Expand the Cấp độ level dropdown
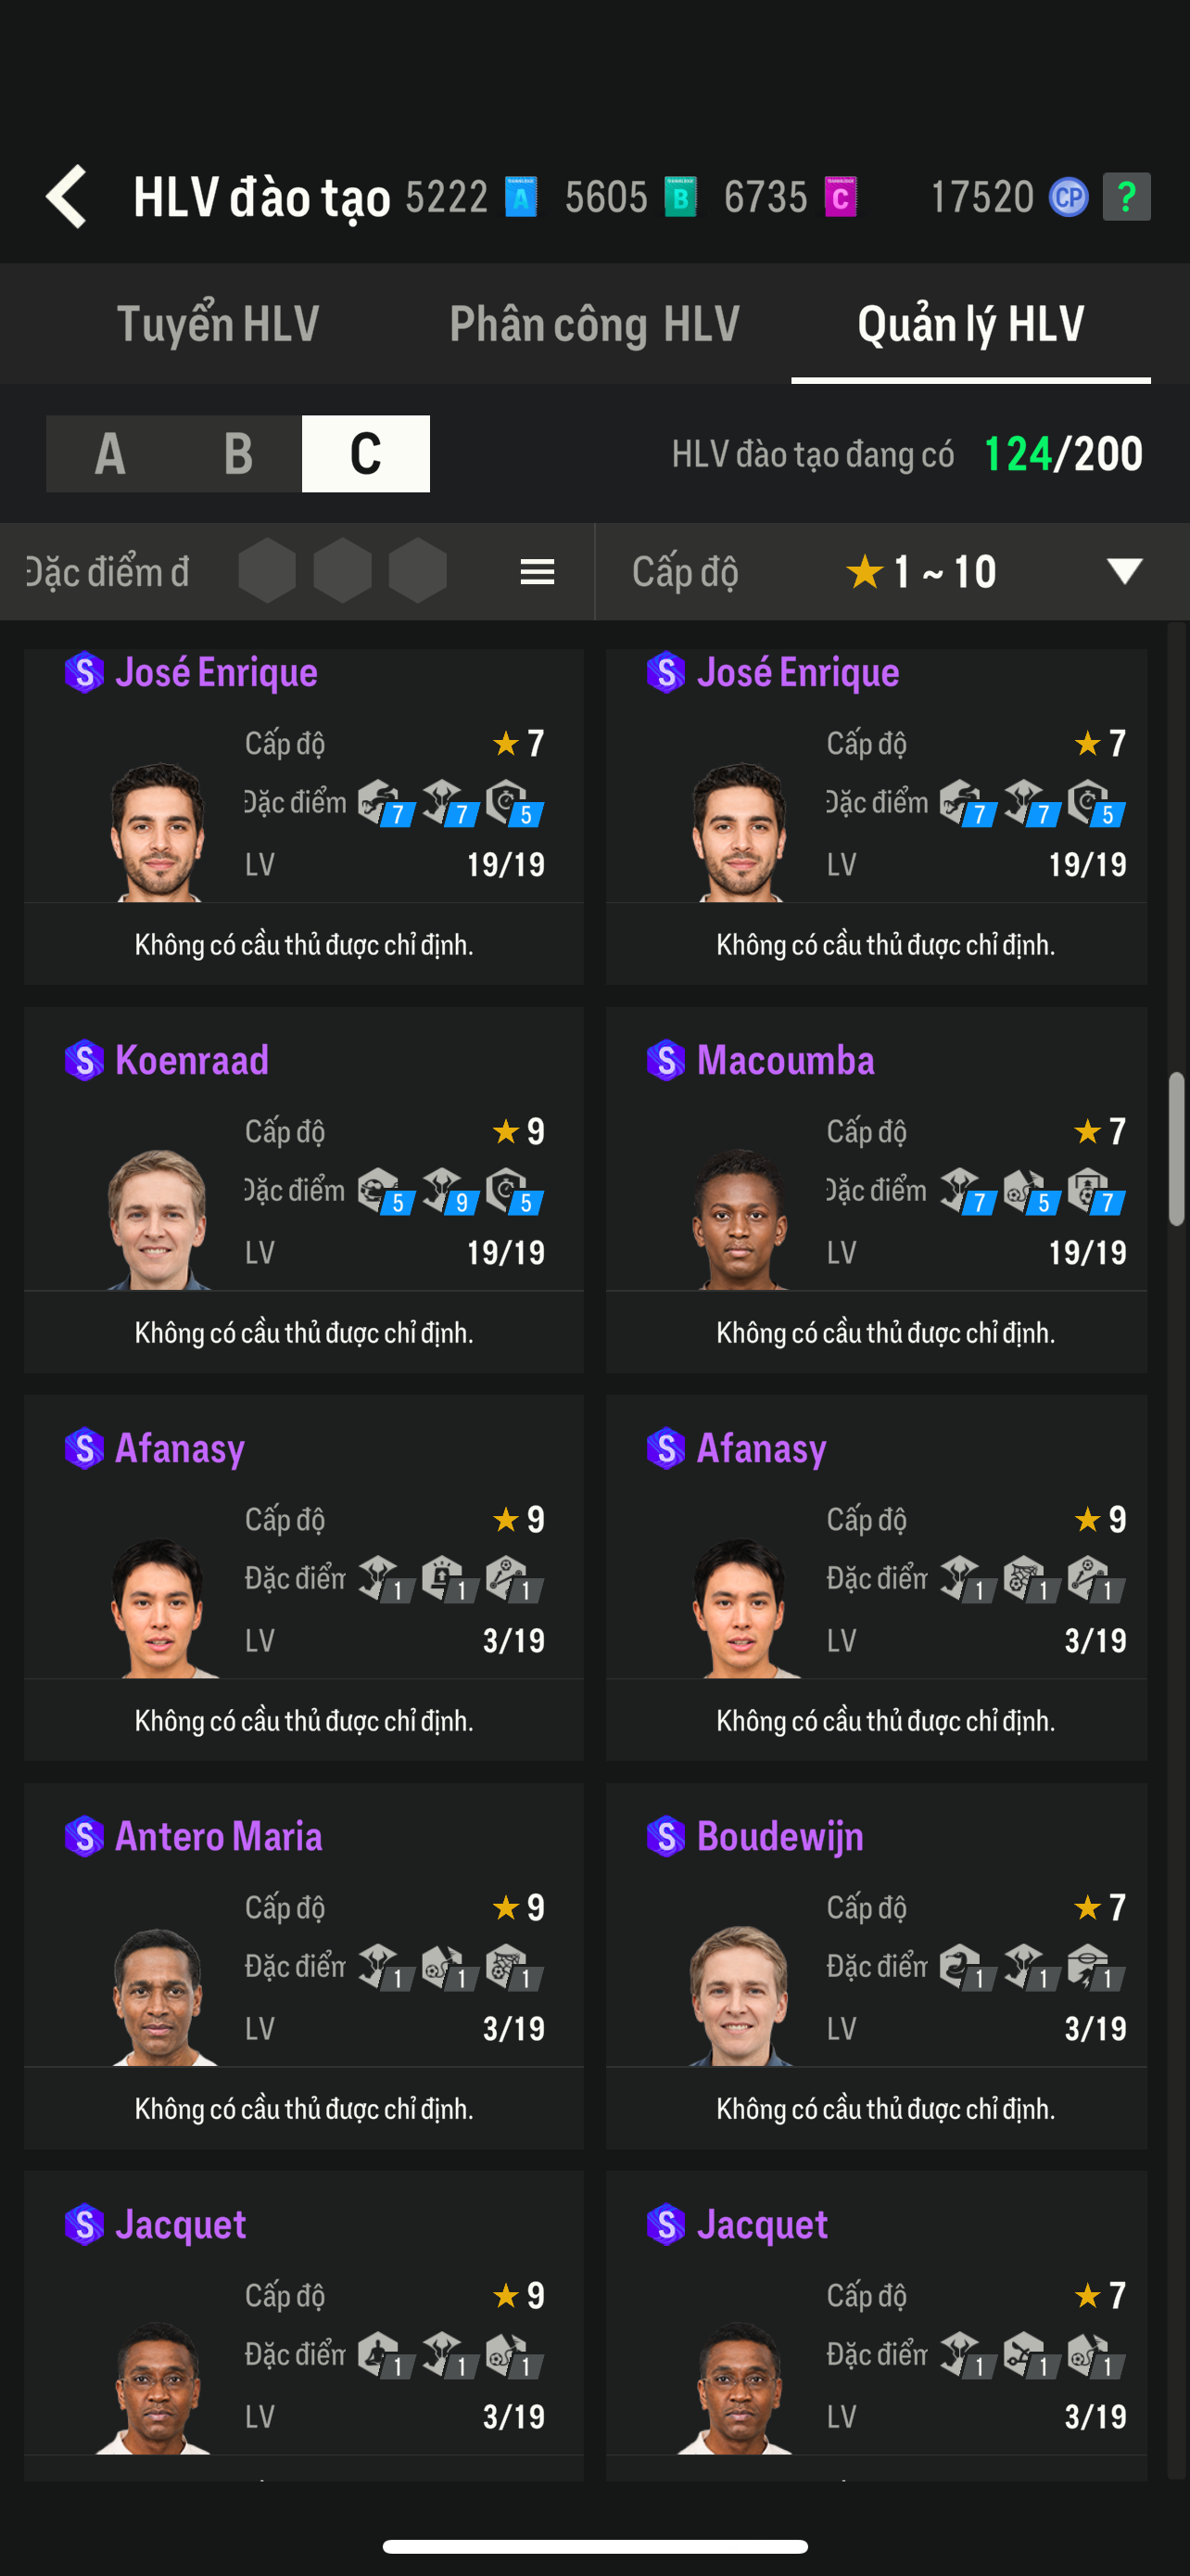This screenshot has width=1190, height=2576. [x=1124, y=572]
